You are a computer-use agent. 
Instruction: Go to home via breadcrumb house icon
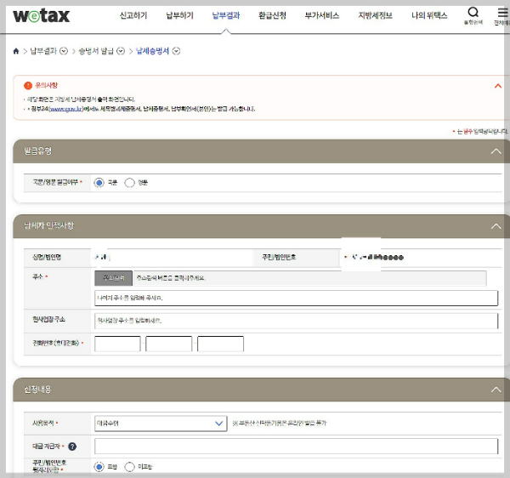(x=16, y=51)
